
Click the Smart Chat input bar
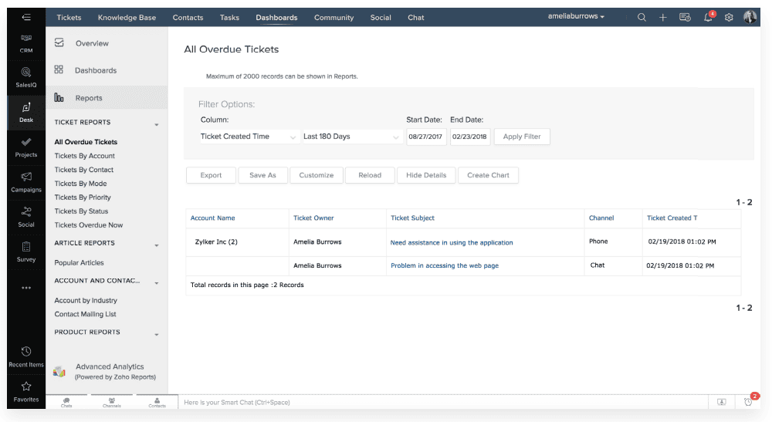(443, 402)
